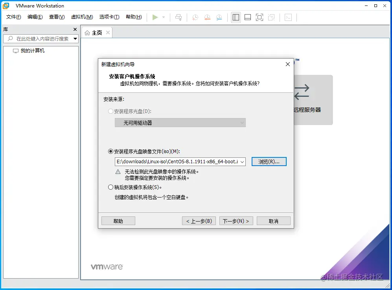Open the 无可用驱动器 drive dropdown
Screen dimensions: 392x290
pyautogui.click(x=180, y=122)
